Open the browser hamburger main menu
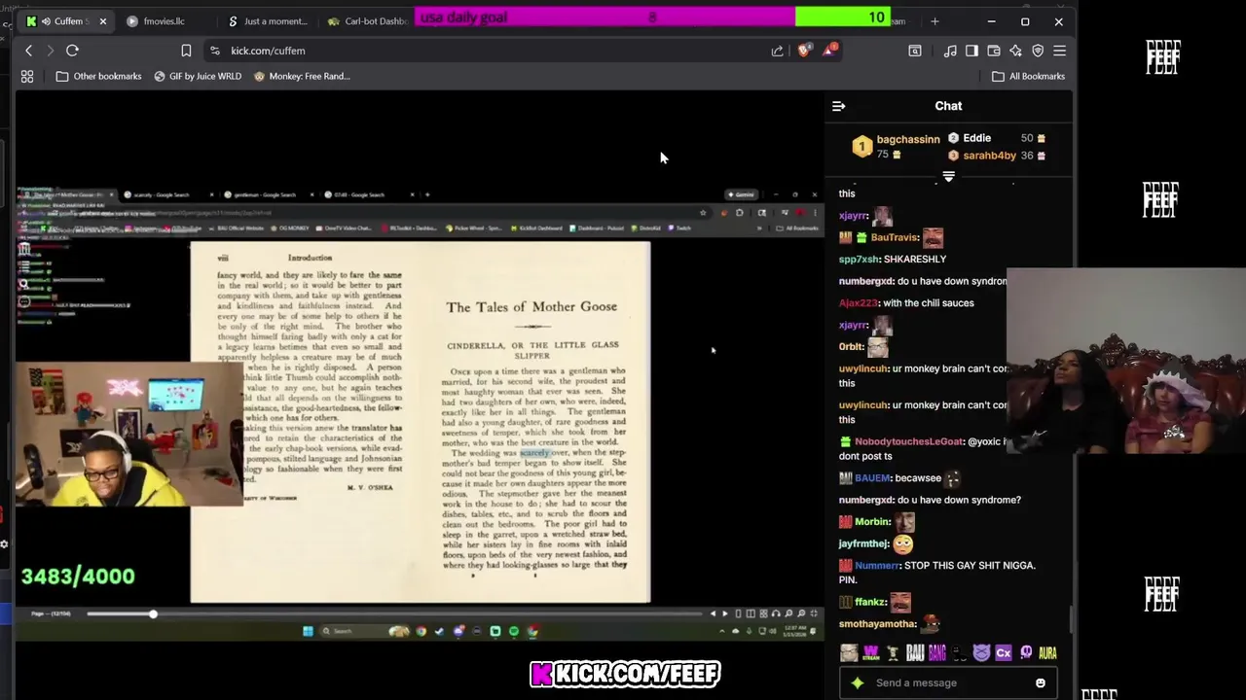The height and width of the screenshot is (700, 1246). (x=1059, y=51)
